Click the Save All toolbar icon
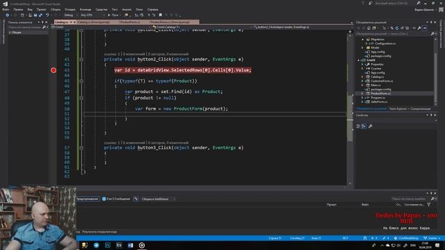The width and height of the screenshot is (445, 250). click(40, 15)
